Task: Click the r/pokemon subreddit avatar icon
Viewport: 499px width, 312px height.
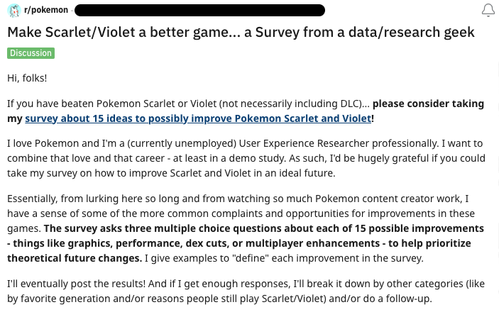Action: [x=14, y=11]
